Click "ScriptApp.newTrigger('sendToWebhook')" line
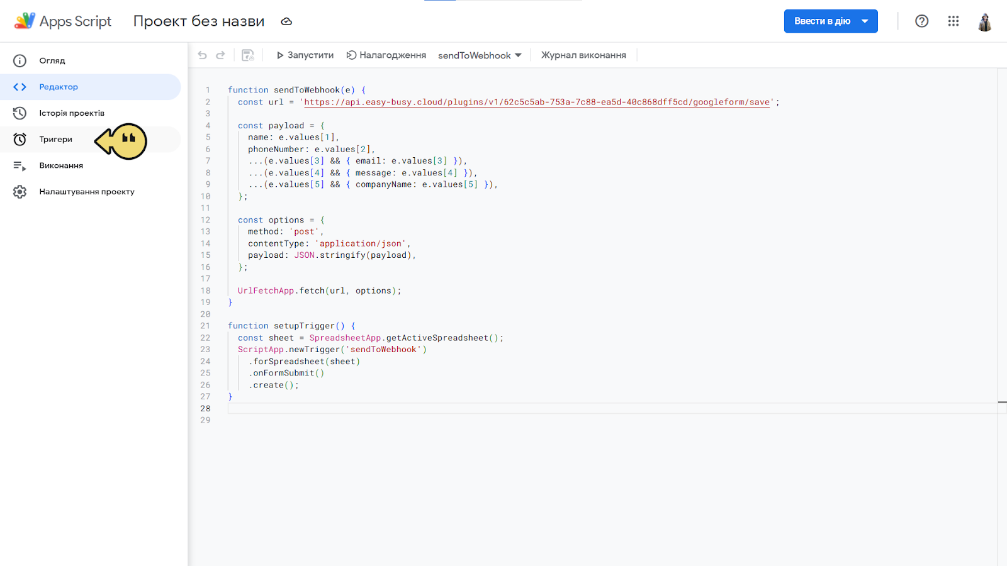The image size is (1007, 566). pyautogui.click(x=332, y=350)
